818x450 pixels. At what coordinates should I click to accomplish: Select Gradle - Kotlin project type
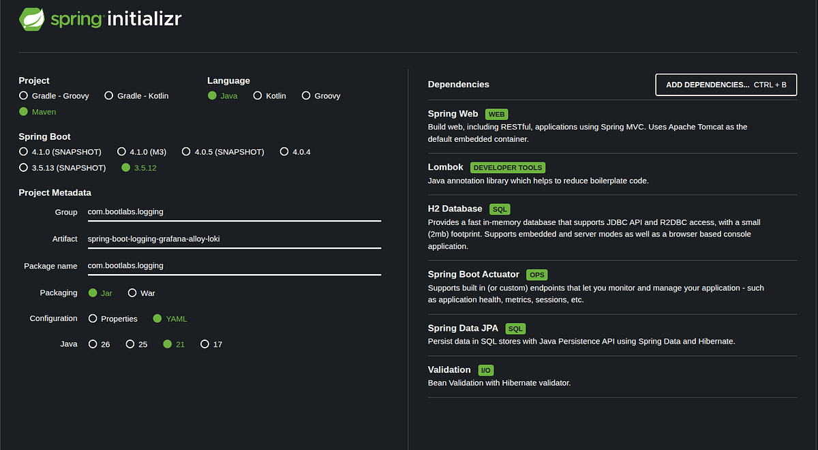[136, 96]
